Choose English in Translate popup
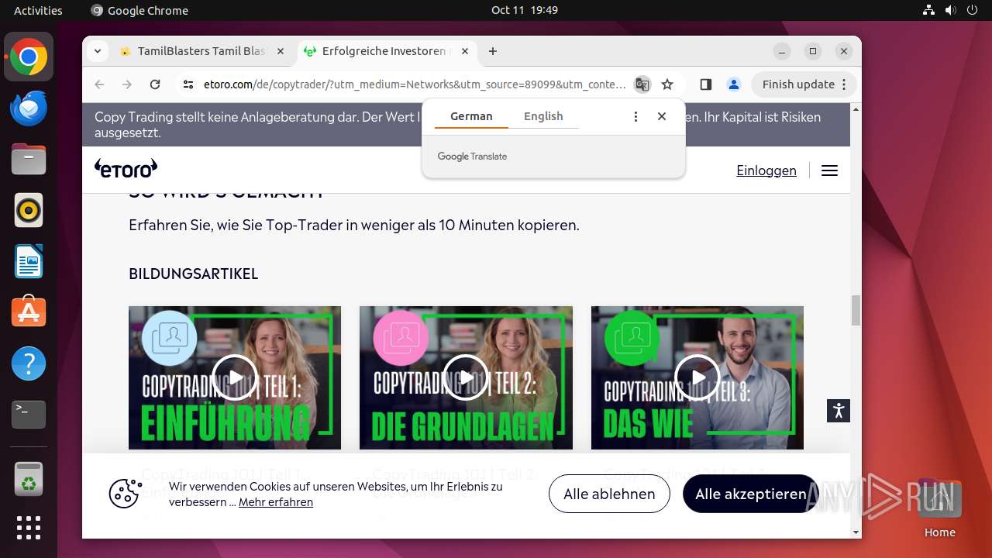The height and width of the screenshot is (558, 992). 543,116
